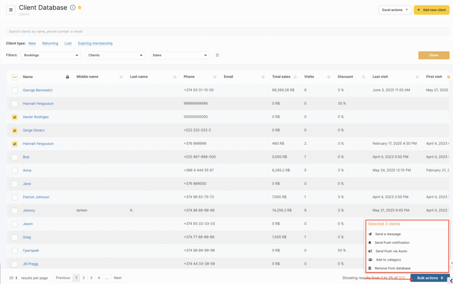Check the Bob row checkbox
Image resolution: width=453 pixels, height=284 pixels.
click(15, 157)
